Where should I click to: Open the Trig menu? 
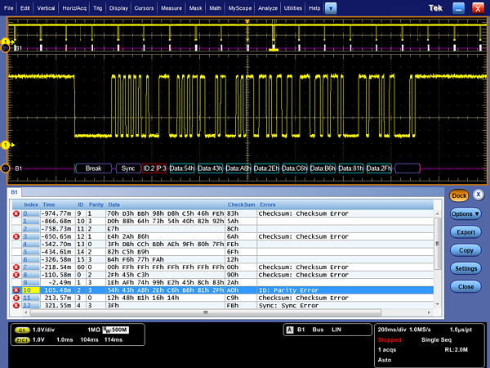[x=97, y=7]
